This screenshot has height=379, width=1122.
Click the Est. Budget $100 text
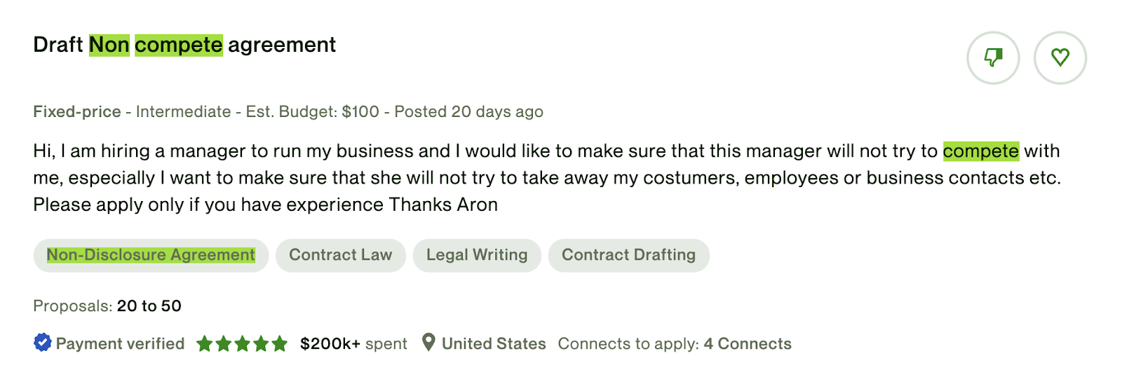pos(312,112)
